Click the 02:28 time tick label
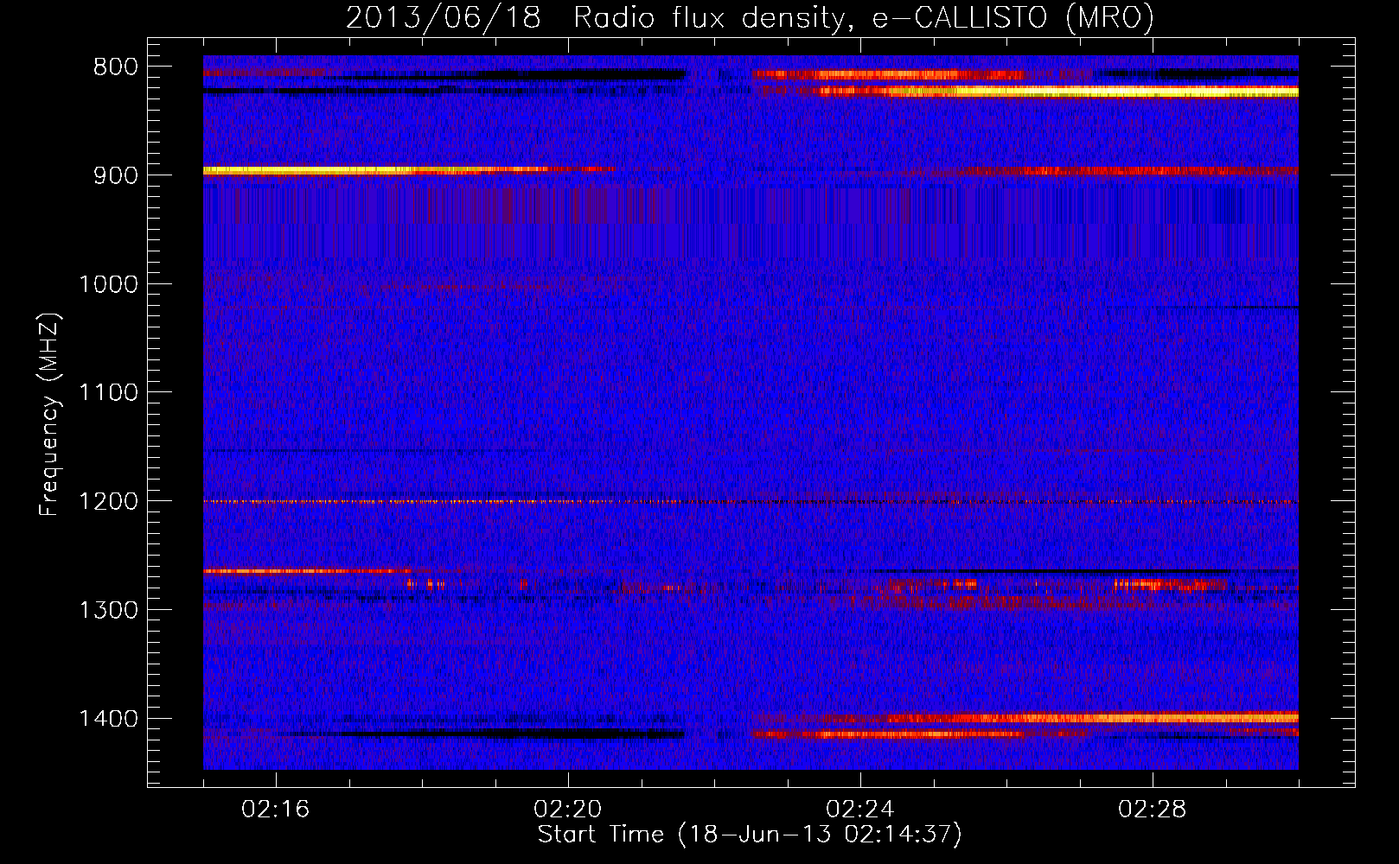 (1153, 810)
